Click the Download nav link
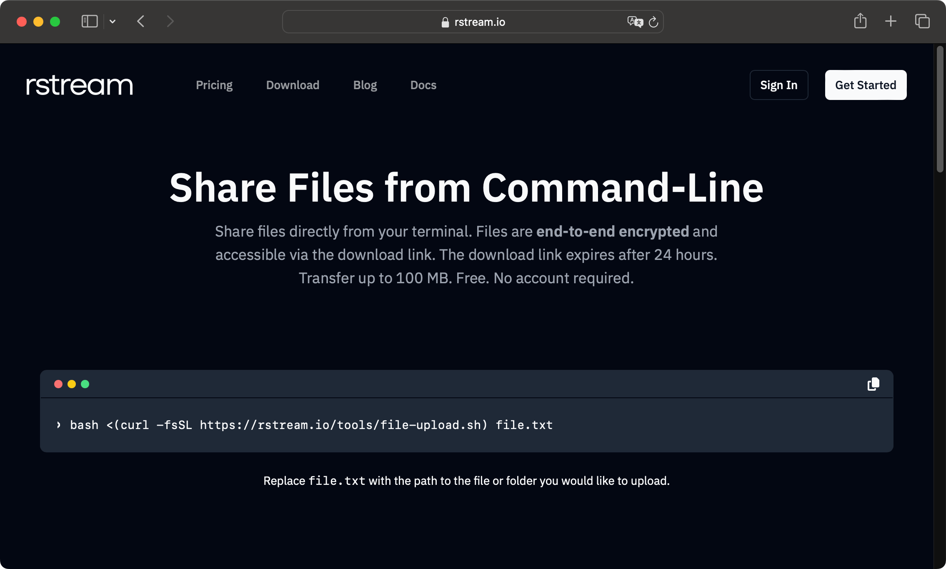 coord(292,85)
